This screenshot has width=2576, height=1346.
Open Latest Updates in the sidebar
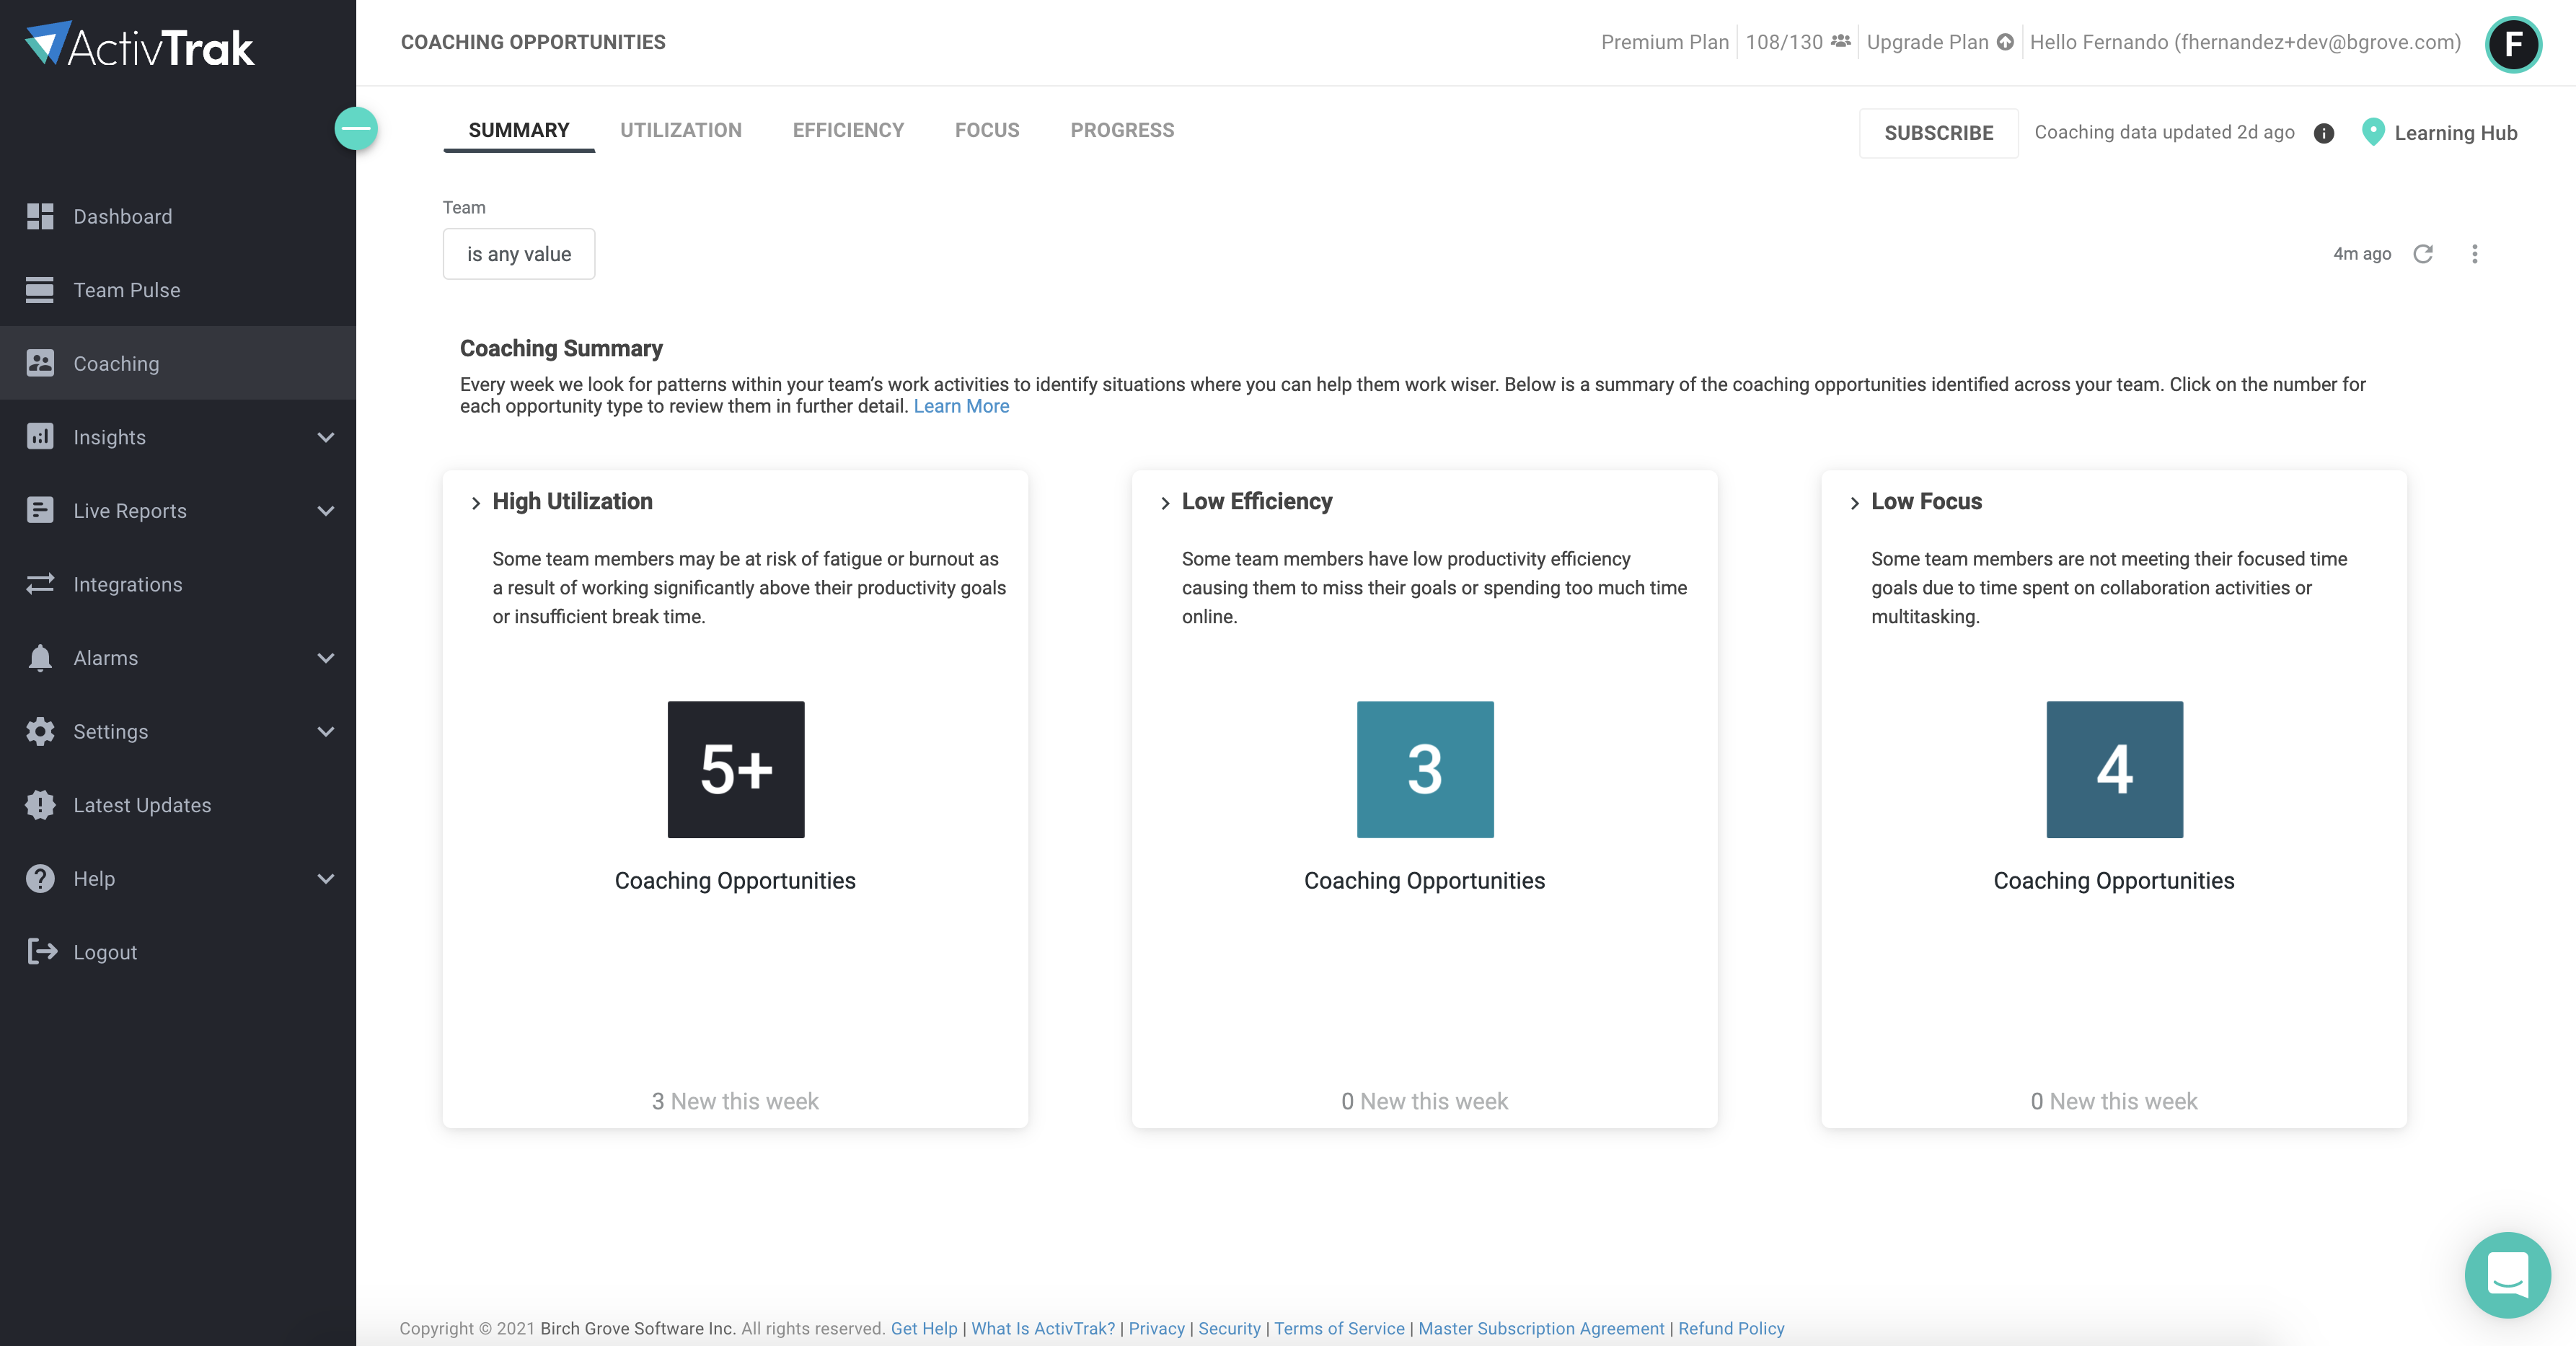(178, 805)
